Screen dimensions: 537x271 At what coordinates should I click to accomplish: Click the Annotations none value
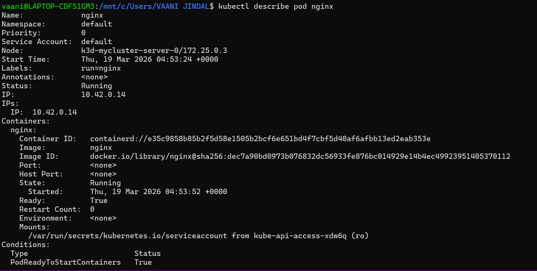coord(94,77)
